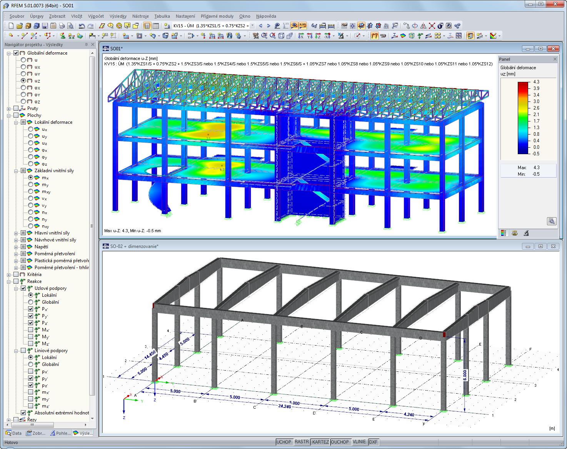Open the Soubor menu

(x=17, y=16)
